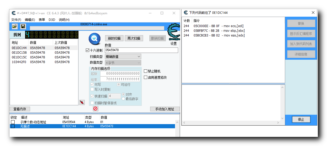Click the 撤销扫描 button

click(x=157, y=38)
